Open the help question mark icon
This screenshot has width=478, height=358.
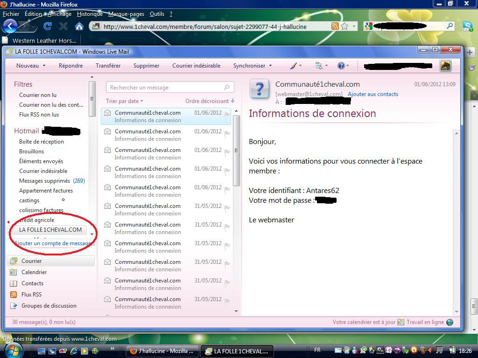pos(341,66)
